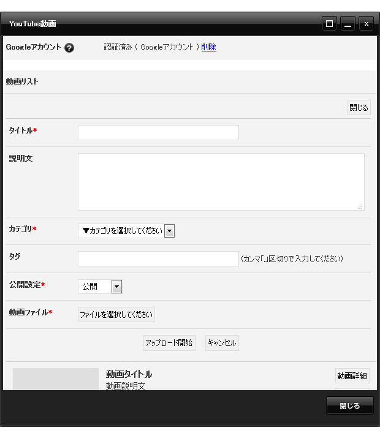Screen dimensions: 380x444
Task: Click the キャンセル button
Action: pyautogui.click(x=222, y=343)
